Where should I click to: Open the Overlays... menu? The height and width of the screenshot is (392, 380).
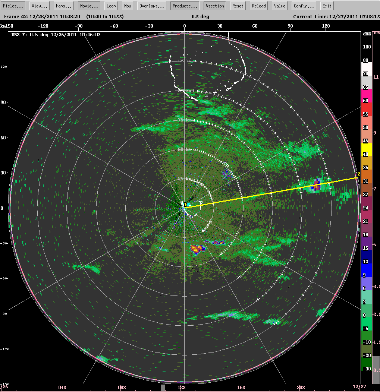click(152, 6)
